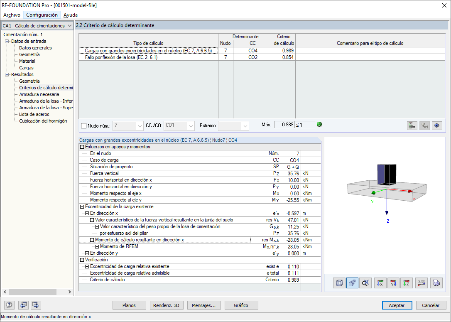Image resolution: width=451 pixels, height=322 pixels.
Task: Select Armadura de la losa - Supe tree item
Action: click(x=46, y=108)
